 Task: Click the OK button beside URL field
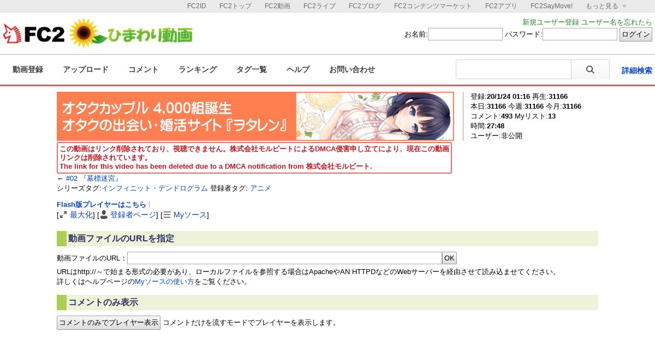tap(449, 258)
